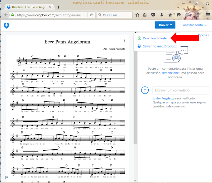Click the Dropbox icon beside Salvar no meu Dropbox
The width and height of the screenshot is (212, 183).
(139, 46)
